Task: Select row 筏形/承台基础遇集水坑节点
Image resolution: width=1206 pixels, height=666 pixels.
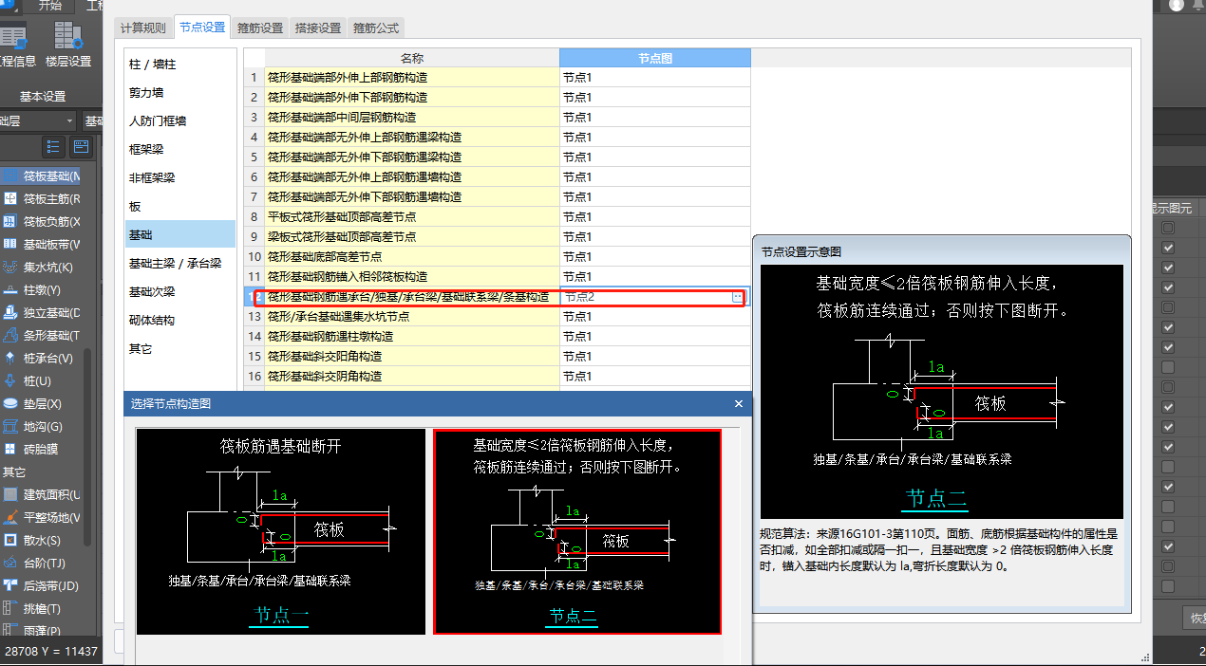Action: click(412, 317)
